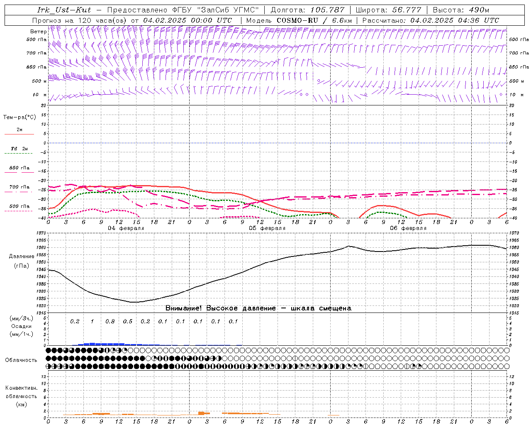
Task: Select the 05 февраля date marker
Action: coord(267,228)
